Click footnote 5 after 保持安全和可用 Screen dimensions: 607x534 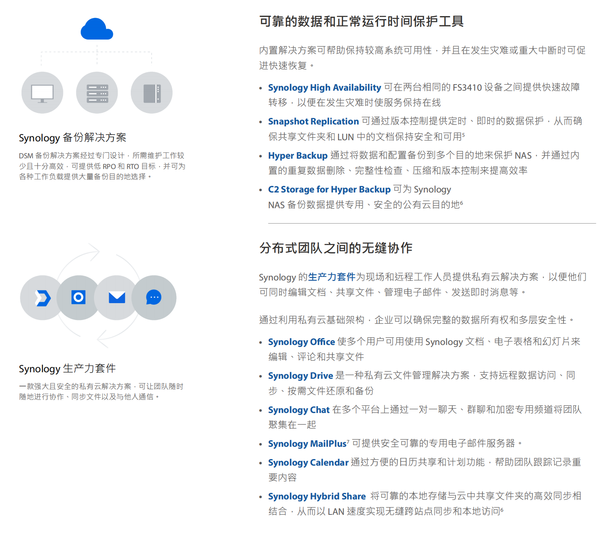(x=464, y=134)
